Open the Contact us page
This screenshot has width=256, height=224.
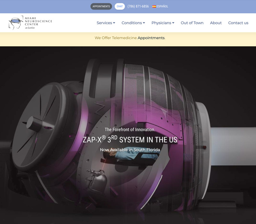coord(238,23)
